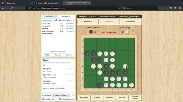The image size is (183, 102).
Task: Choose 'Равный' opponent button
Action: (x=58, y=55)
